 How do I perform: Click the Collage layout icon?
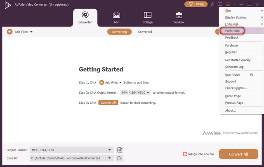(x=147, y=15)
